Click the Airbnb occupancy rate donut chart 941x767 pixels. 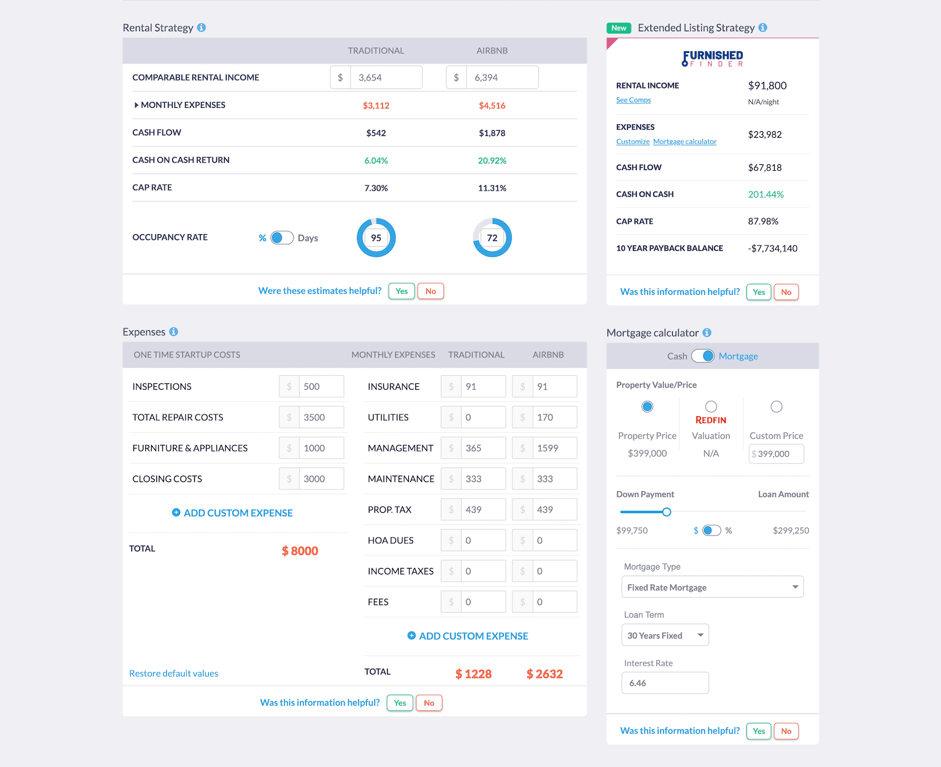point(492,238)
